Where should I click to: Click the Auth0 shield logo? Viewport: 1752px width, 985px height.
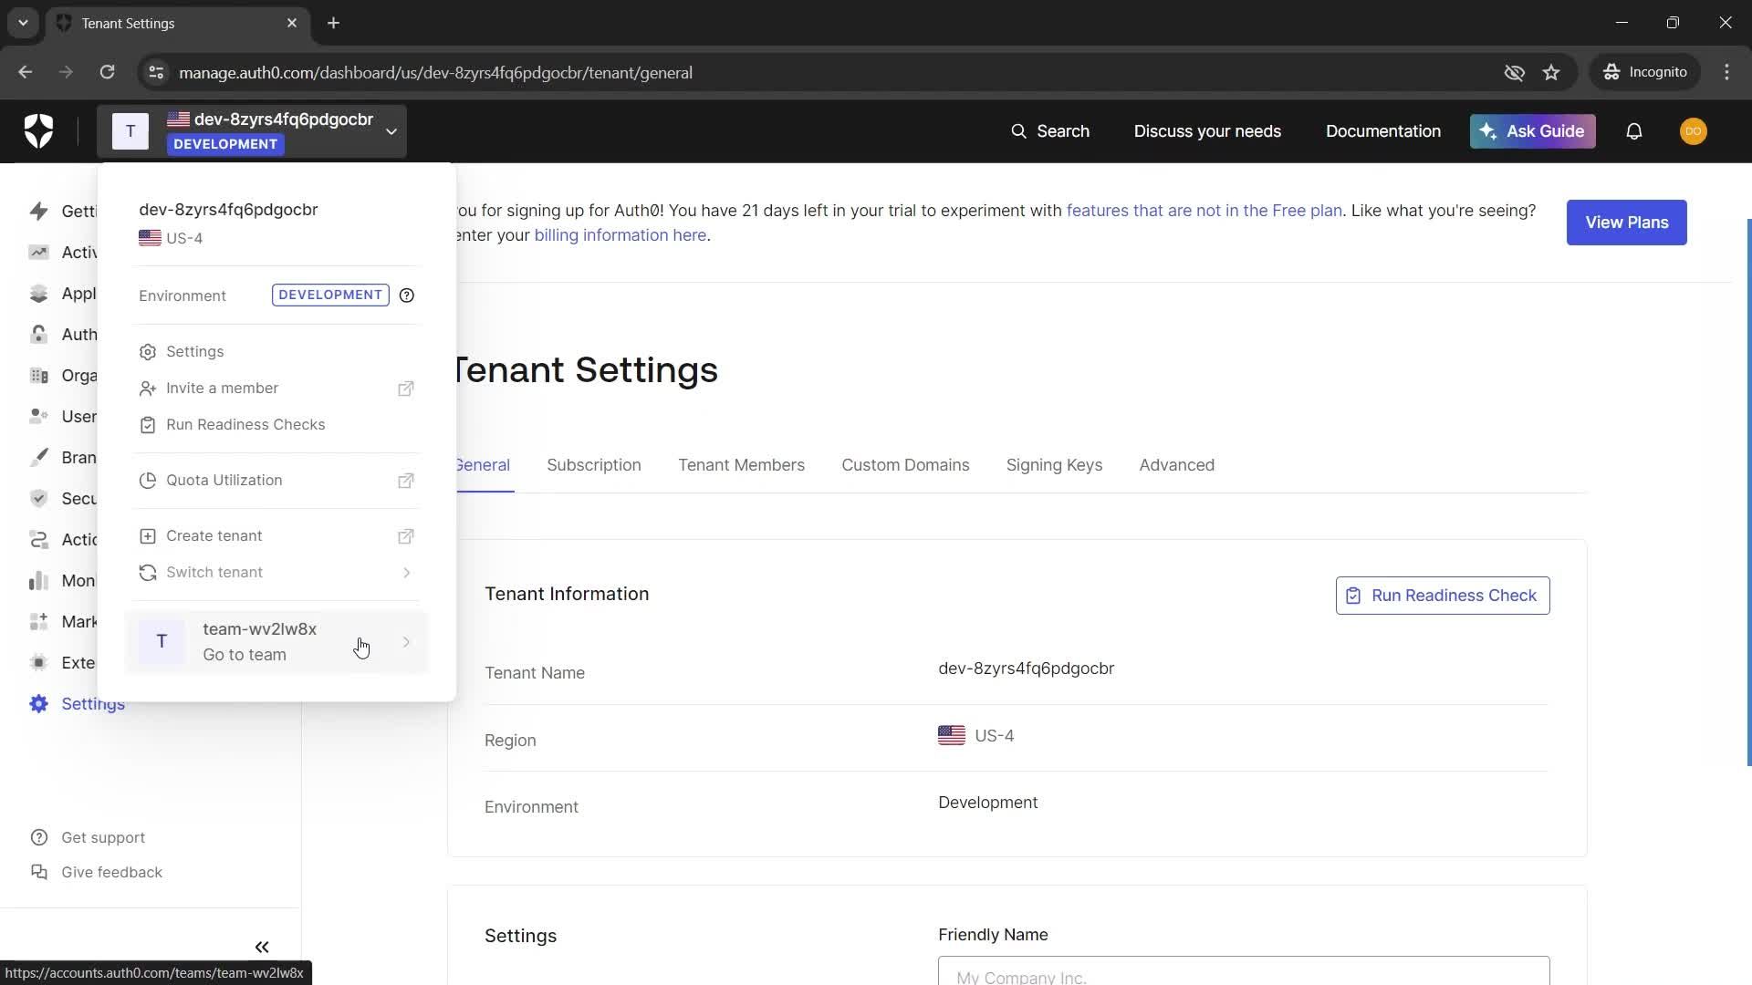pyautogui.click(x=38, y=131)
